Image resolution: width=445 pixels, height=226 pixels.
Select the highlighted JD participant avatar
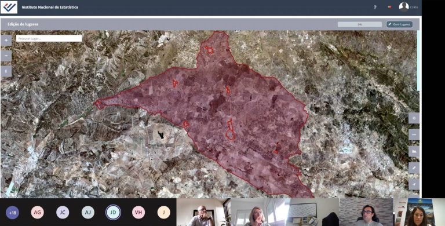113,212
